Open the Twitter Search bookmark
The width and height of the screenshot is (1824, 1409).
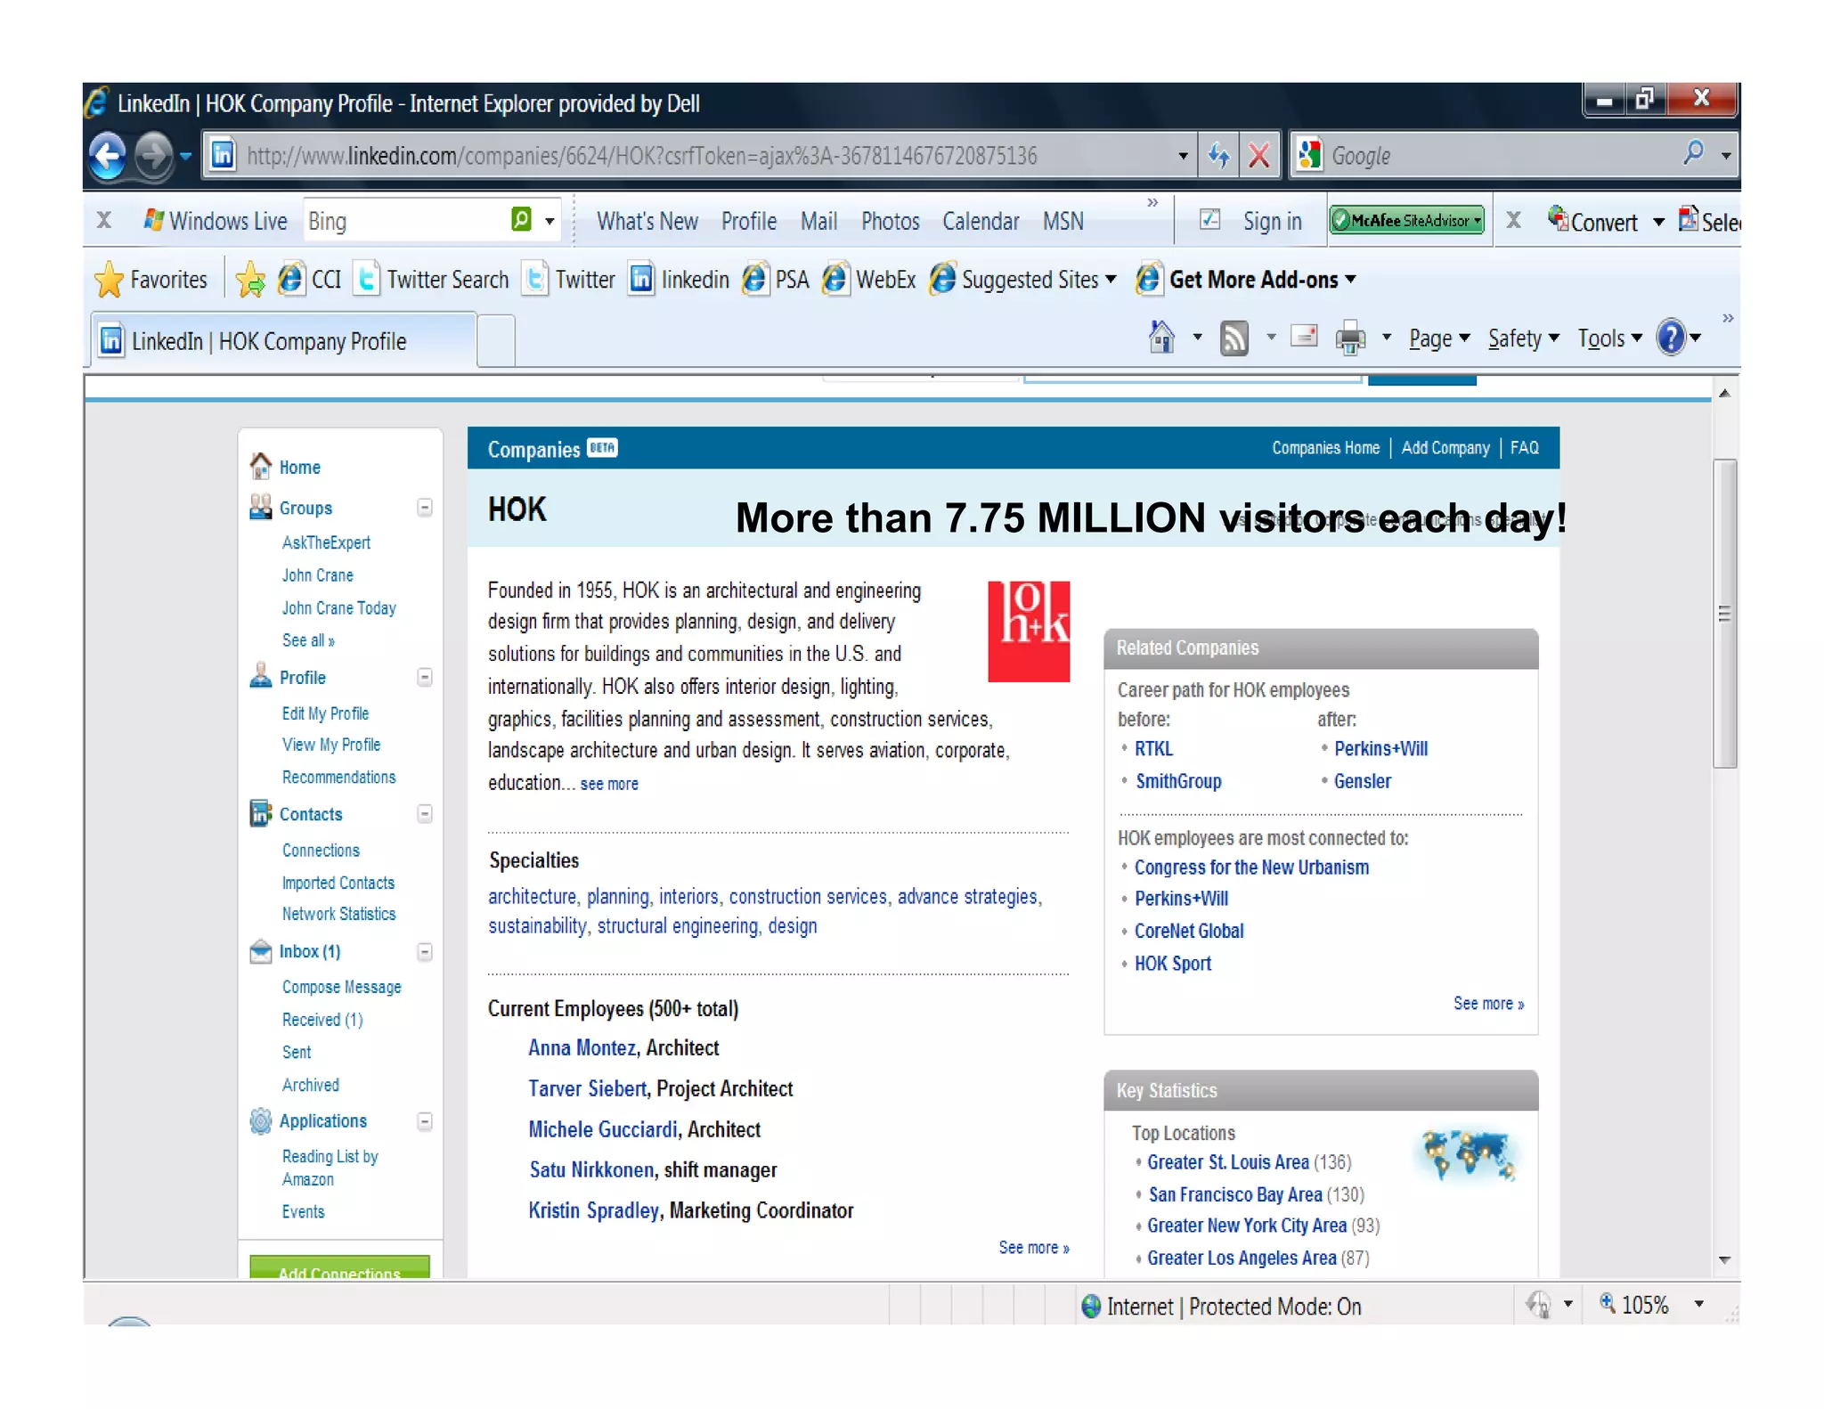[x=430, y=280]
